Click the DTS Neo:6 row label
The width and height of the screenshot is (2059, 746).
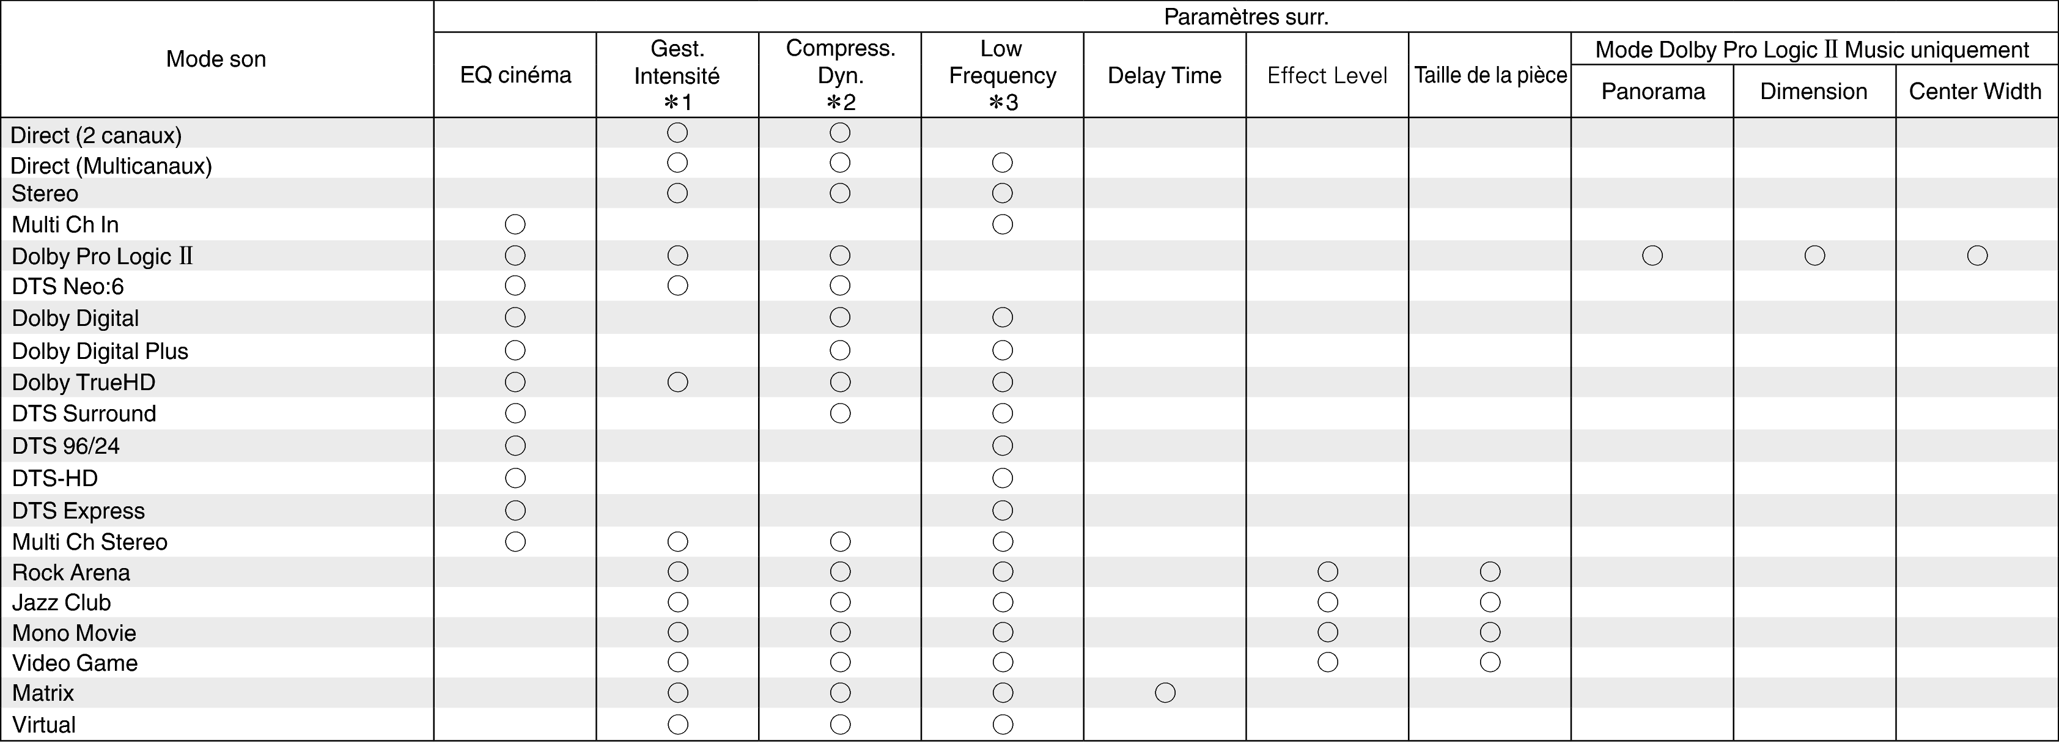pos(68,286)
